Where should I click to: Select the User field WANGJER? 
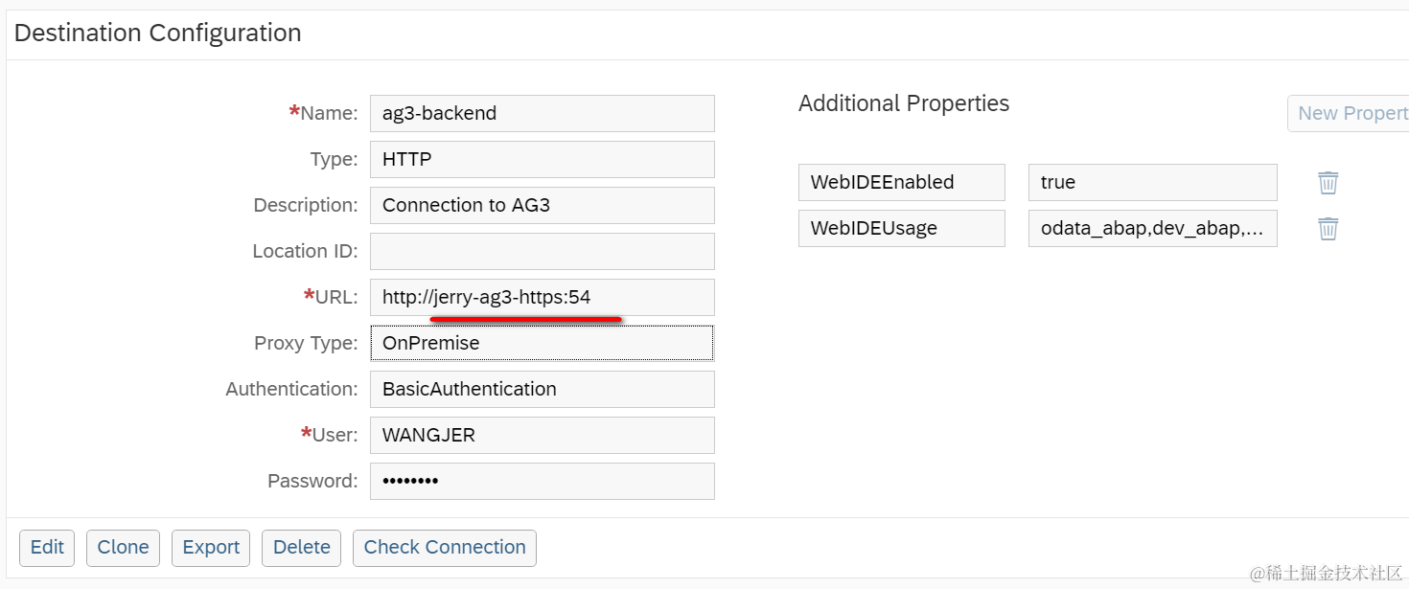[542, 435]
